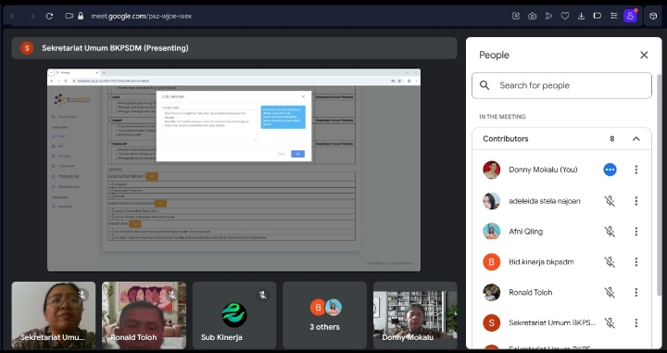Close the People side panel
This screenshot has height=353, width=667.
click(644, 55)
